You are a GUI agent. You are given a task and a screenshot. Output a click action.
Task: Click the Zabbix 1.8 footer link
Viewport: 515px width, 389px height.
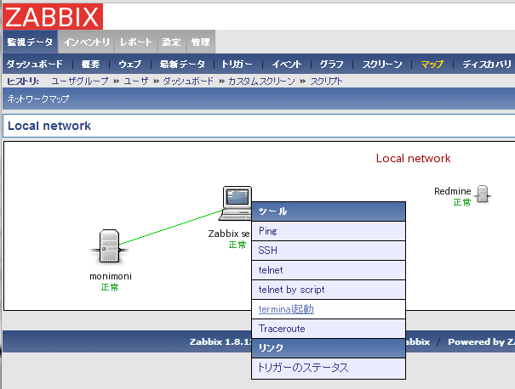point(220,341)
